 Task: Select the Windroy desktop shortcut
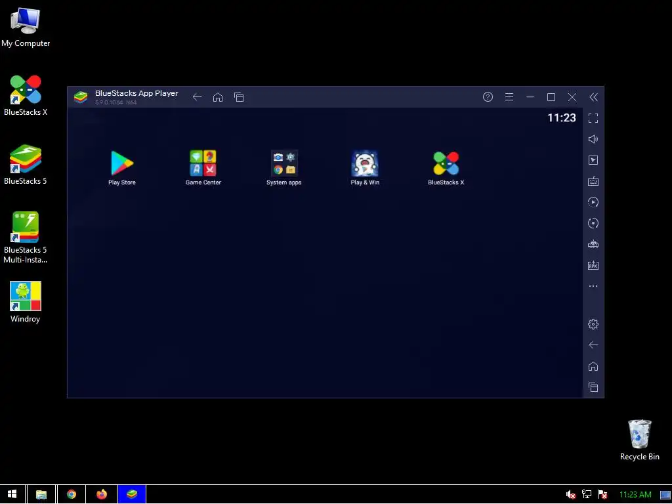pyautogui.click(x=26, y=302)
